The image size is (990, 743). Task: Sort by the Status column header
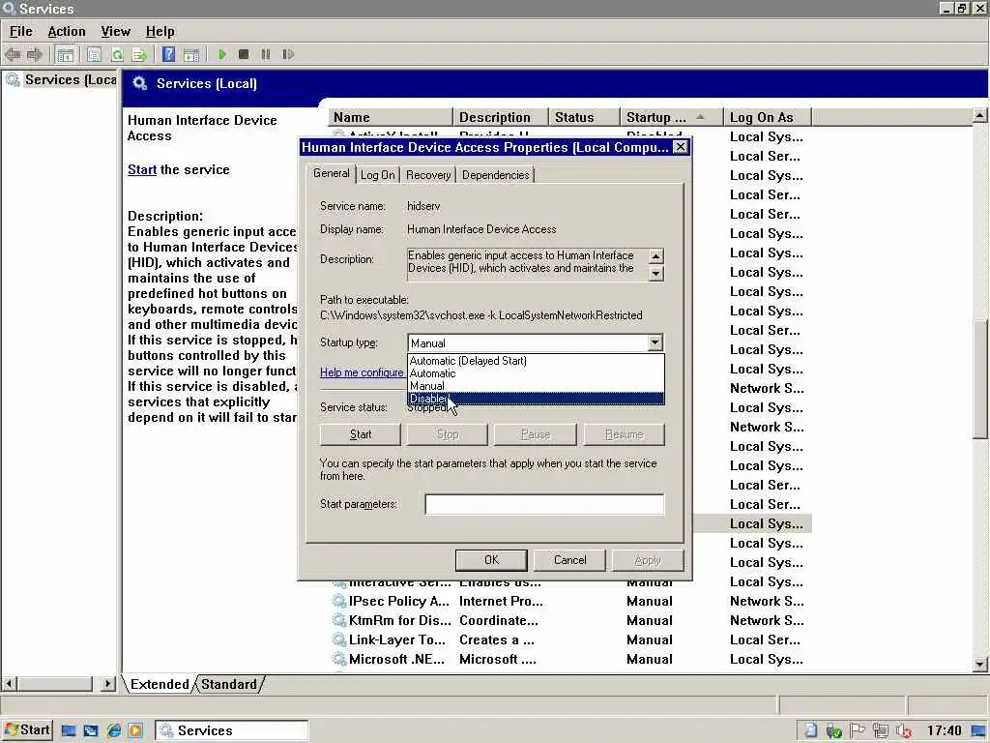coord(584,117)
